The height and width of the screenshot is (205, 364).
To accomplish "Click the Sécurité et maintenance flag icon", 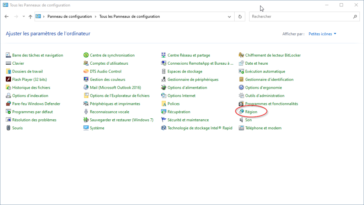I will [x=164, y=120].
